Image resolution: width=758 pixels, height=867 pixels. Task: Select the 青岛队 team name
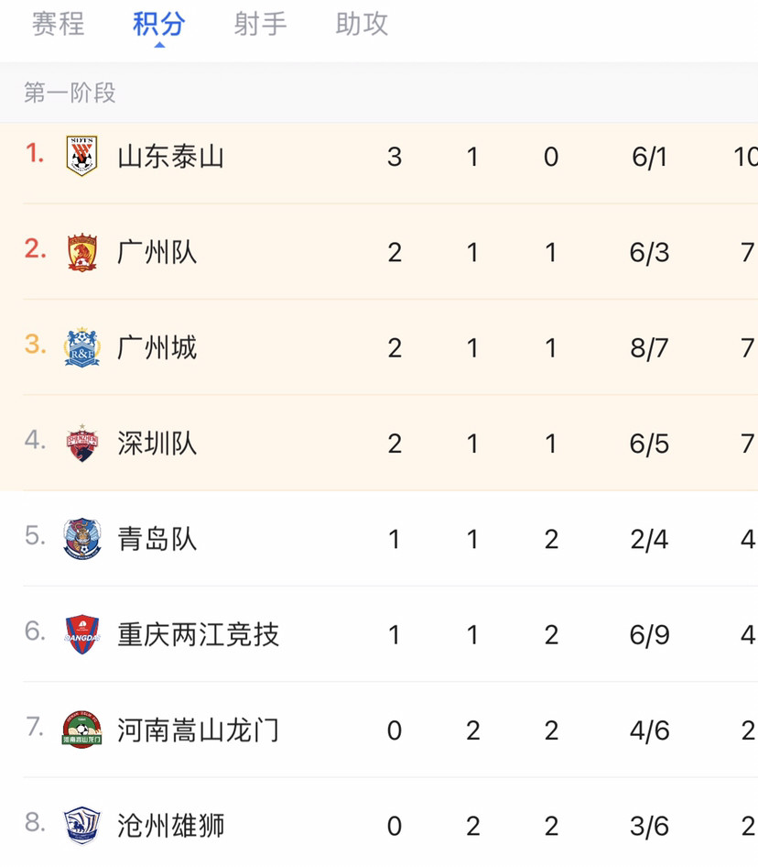point(157,539)
